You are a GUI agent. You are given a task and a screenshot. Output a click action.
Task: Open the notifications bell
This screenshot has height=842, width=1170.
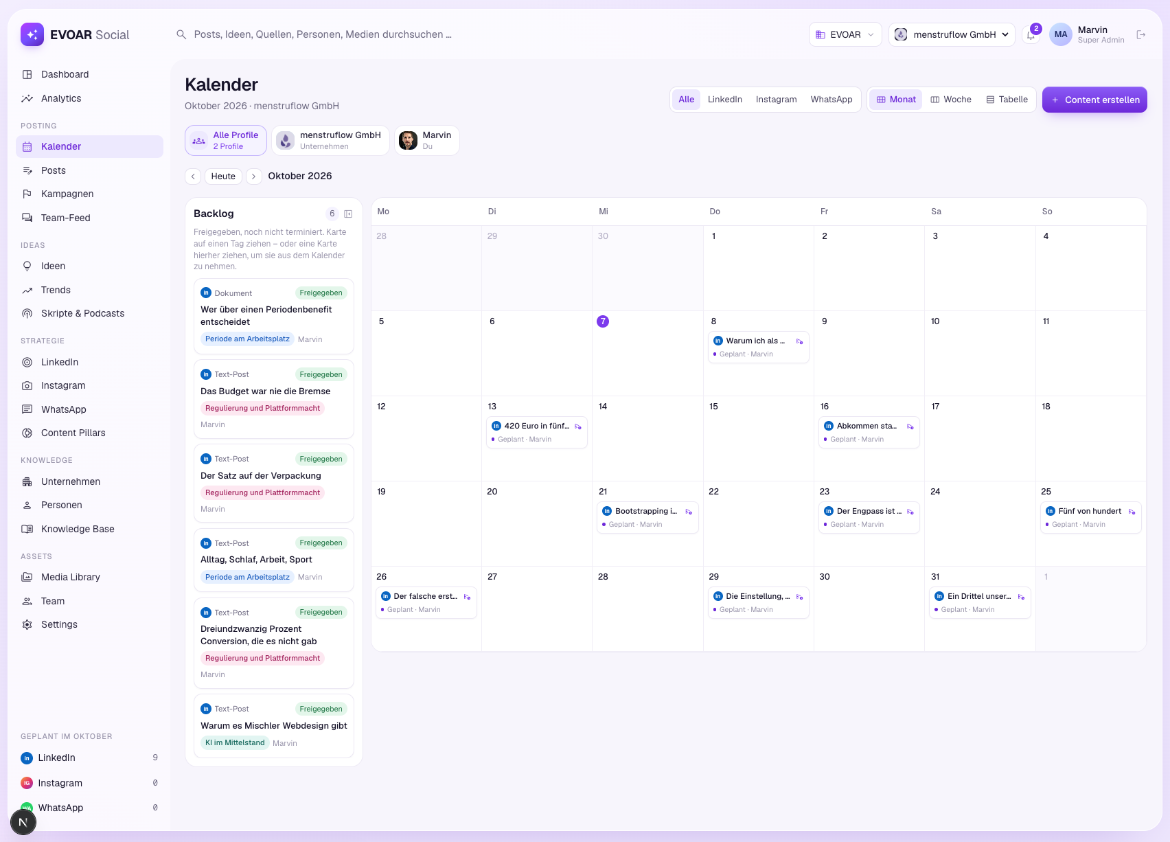(1031, 35)
